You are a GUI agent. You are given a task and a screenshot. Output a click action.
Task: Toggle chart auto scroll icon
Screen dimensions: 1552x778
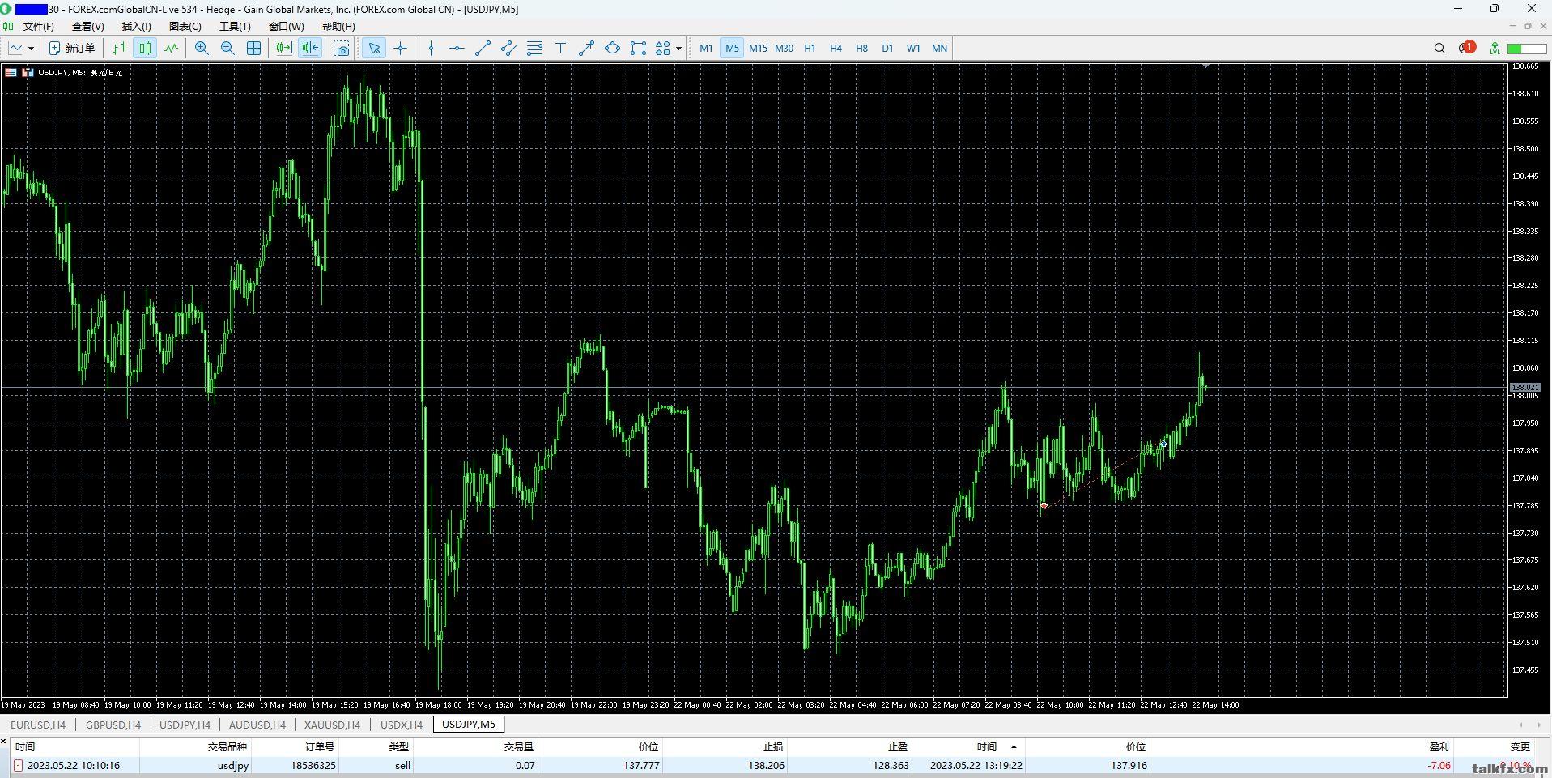tap(283, 49)
